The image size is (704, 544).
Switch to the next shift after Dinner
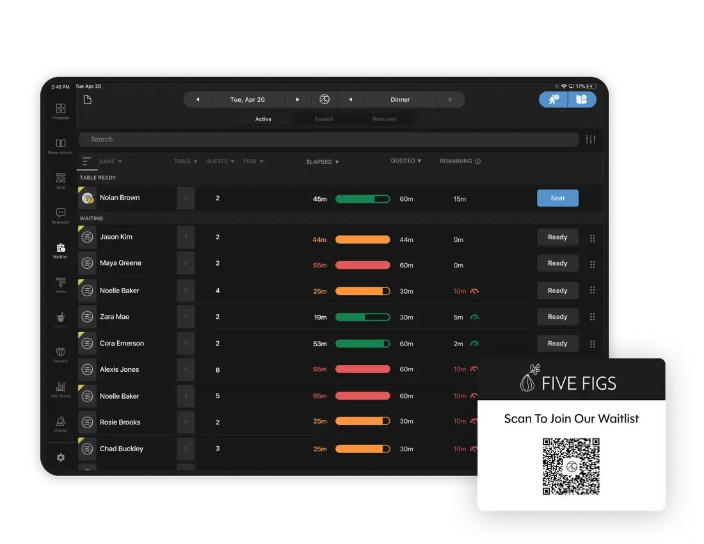click(451, 100)
